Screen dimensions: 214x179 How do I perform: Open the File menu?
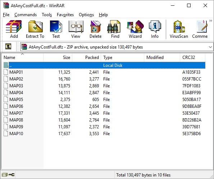pyautogui.click(x=6, y=15)
